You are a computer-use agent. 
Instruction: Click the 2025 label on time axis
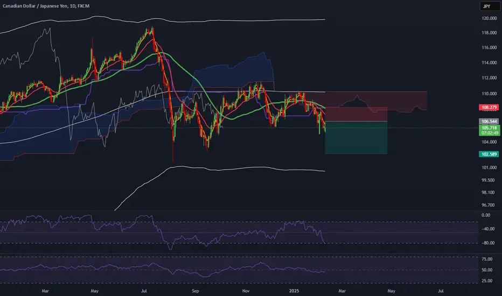294,291
